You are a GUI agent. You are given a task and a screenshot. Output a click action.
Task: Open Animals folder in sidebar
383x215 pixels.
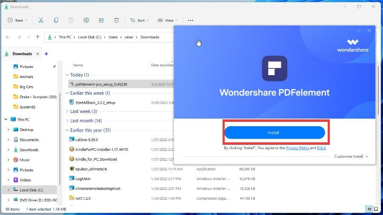point(26,76)
